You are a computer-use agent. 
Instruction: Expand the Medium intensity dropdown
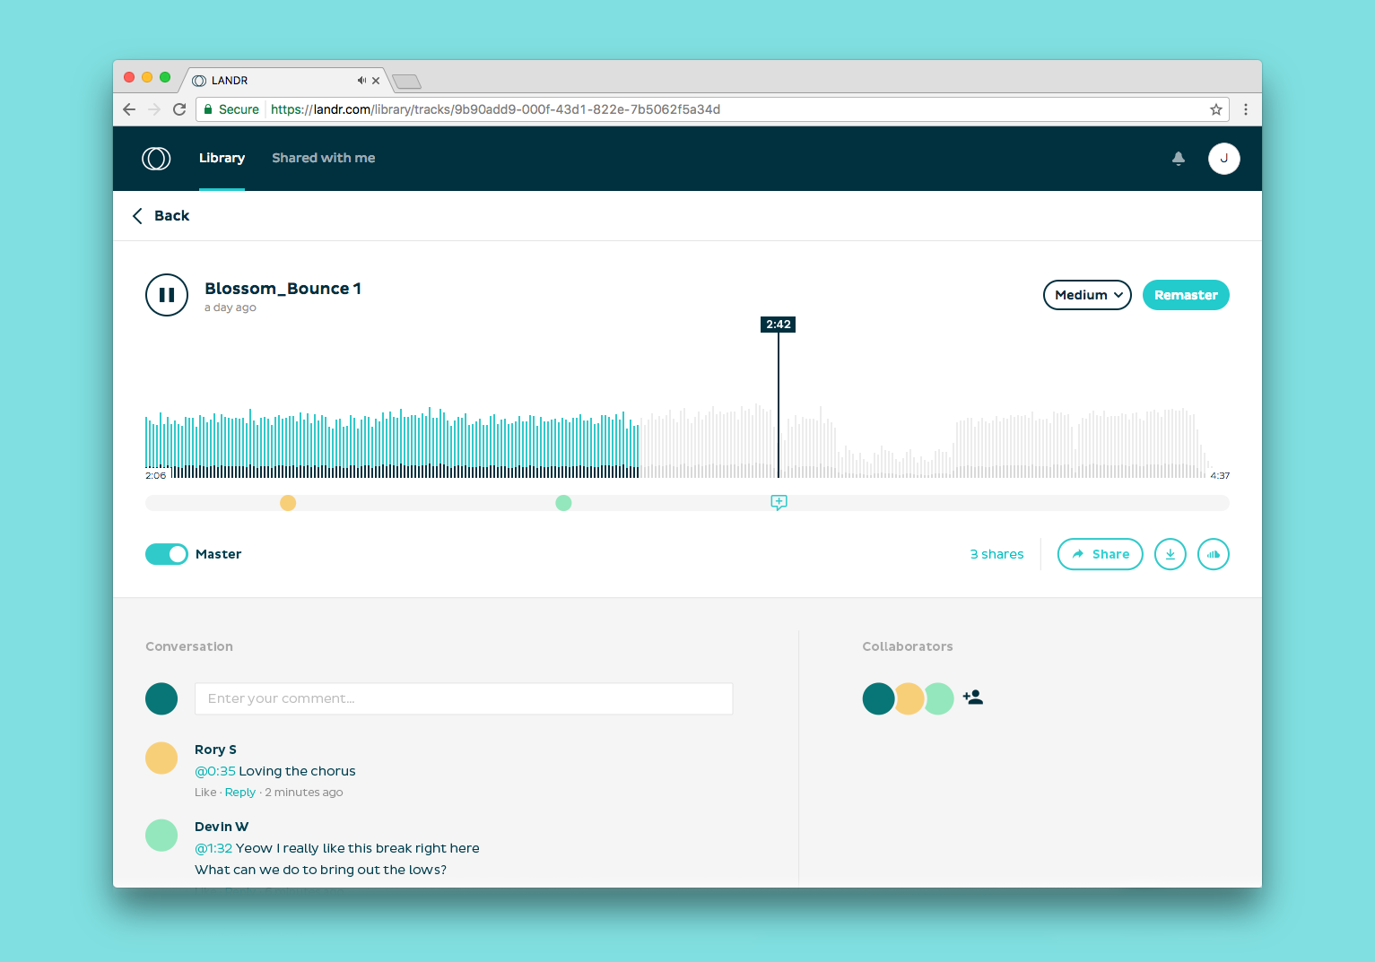pyautogui.click(x=1087, y=295)
